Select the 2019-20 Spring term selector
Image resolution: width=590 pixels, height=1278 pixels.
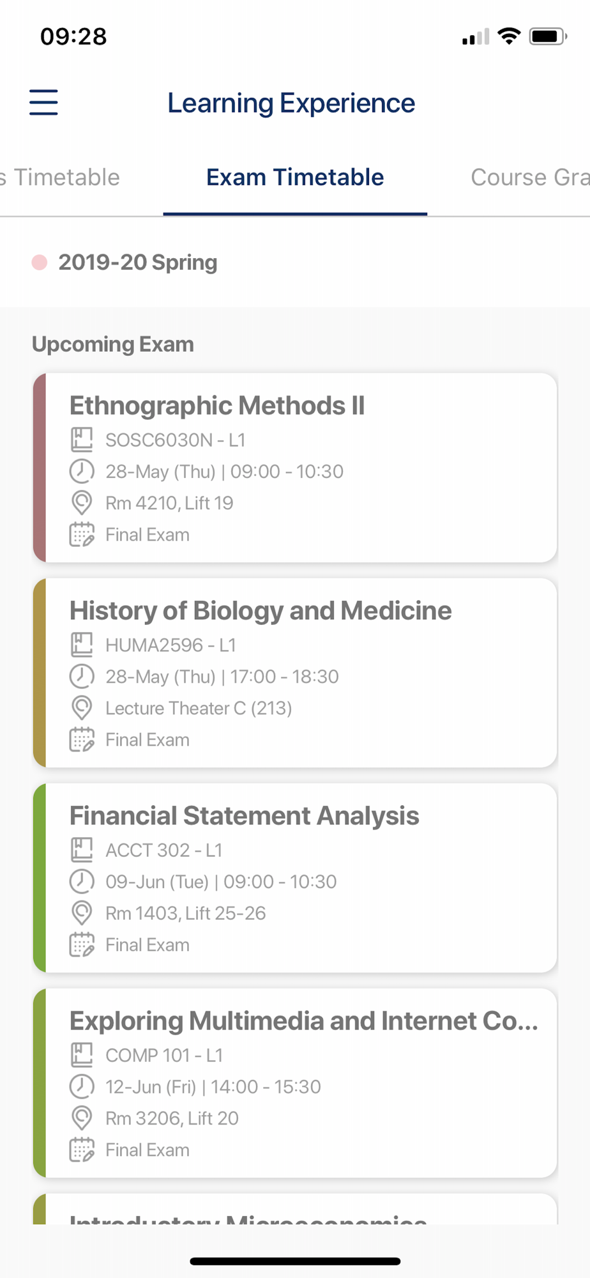point(138,262)
